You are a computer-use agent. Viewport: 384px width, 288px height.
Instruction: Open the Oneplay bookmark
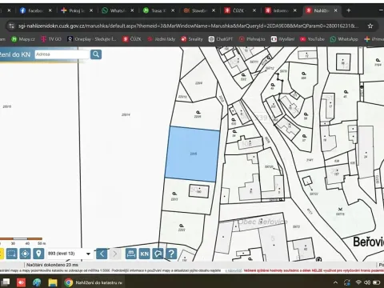point(92,39)
